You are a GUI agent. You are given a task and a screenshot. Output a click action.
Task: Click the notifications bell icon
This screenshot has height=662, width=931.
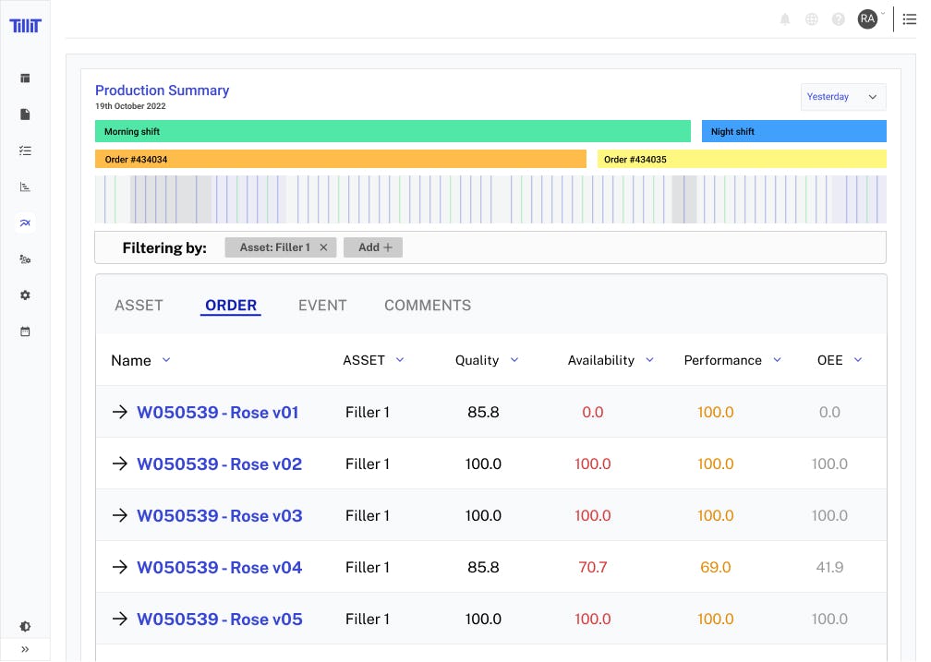(785, 19)
